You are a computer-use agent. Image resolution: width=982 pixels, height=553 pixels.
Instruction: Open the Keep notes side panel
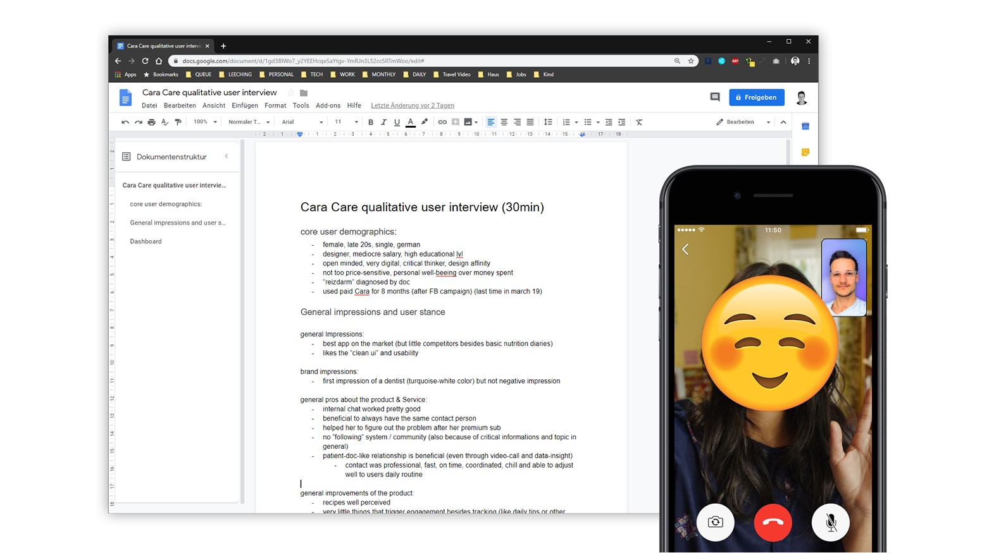tap(805, 152)
